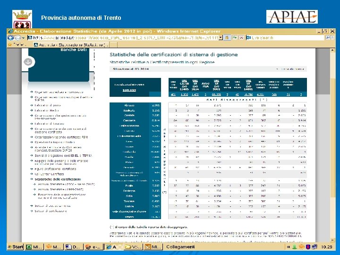
Task: Click the page scrollbar up arrow
Action: (332, 51)
